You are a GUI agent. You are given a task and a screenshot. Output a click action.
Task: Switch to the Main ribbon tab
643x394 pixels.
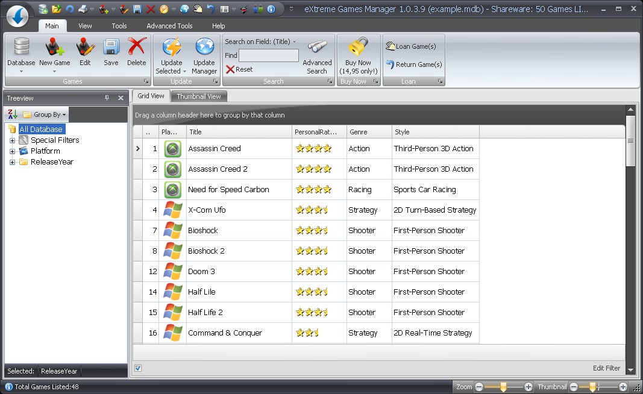click(52, 26)
